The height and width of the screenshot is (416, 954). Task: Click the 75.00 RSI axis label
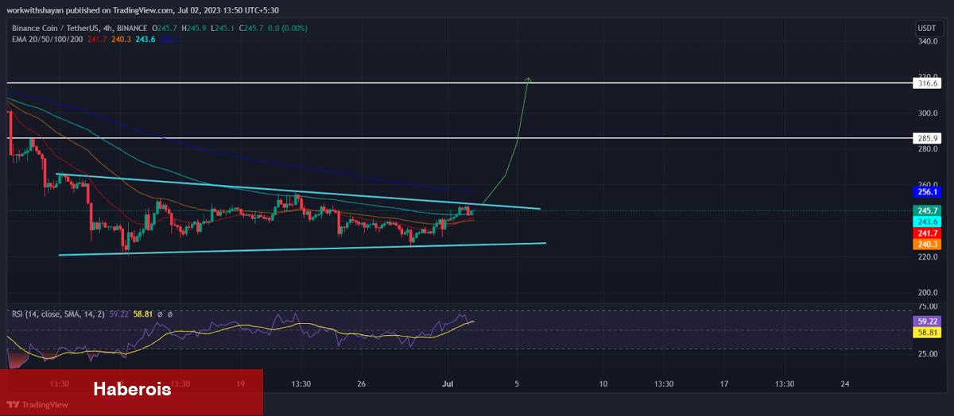pos(927,306)
